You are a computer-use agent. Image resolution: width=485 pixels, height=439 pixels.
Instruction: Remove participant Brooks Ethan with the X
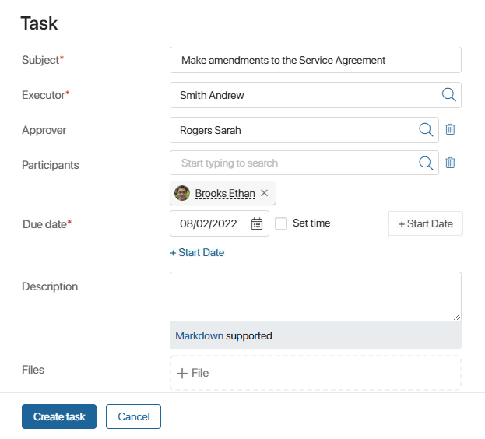264,193
